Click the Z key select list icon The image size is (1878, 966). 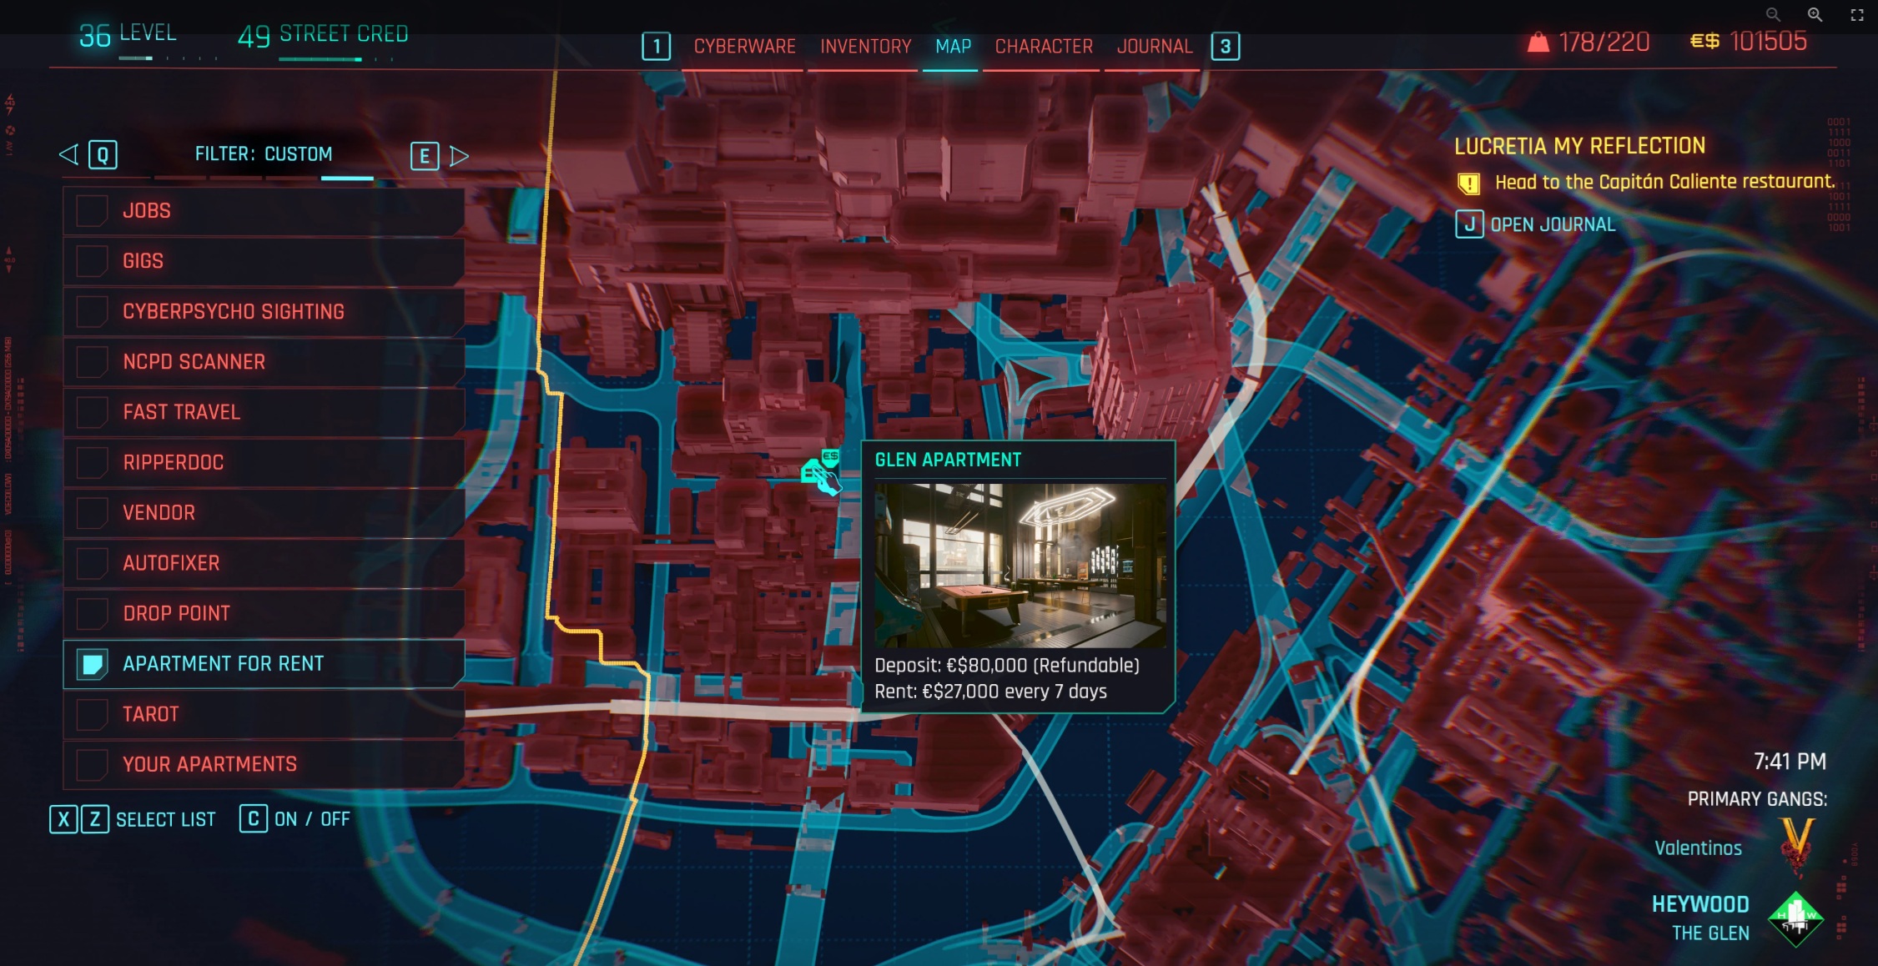tap(95, 819)
